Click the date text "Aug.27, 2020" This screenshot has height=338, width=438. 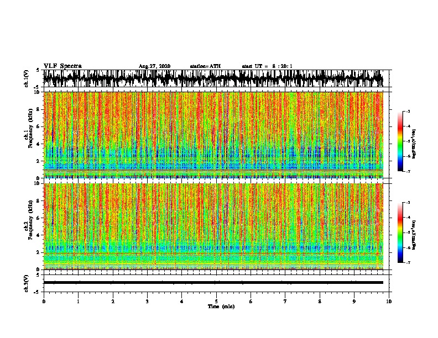(154, 66)
